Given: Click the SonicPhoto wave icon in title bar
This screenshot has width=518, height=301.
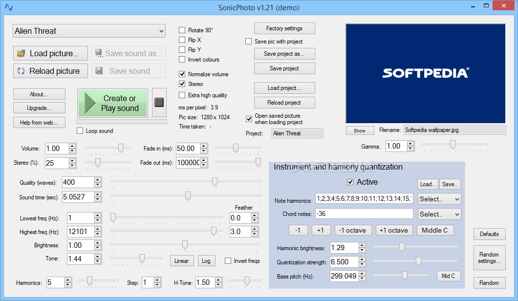Looking at the screenshot, I should [x=9, y=7].
